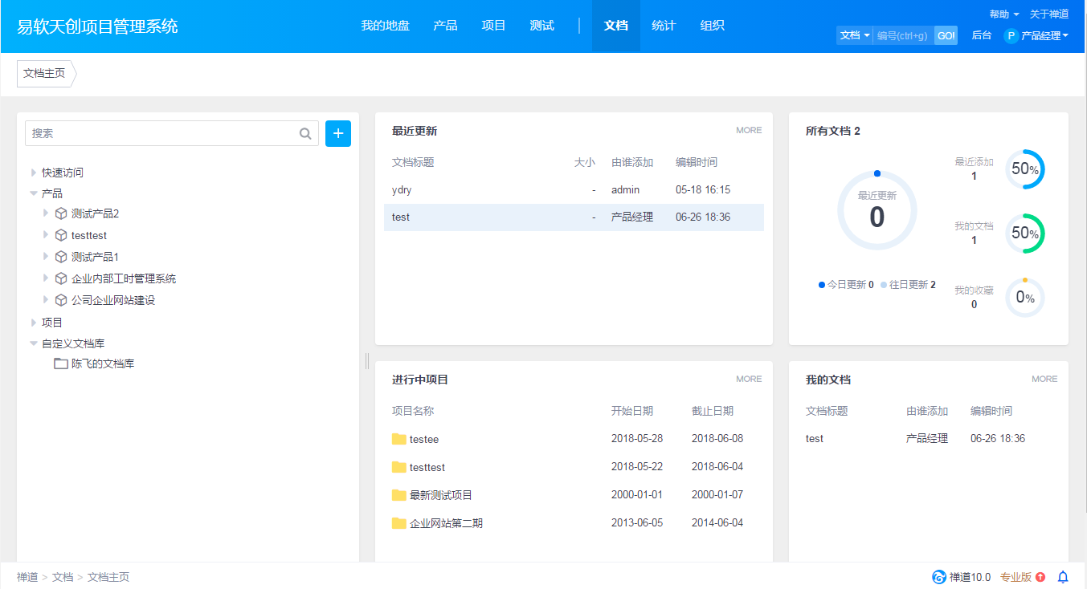Open the 后台 admin link
This screenshot has height=589, width=1087.
pyautogui.click(x=982, y=35)
